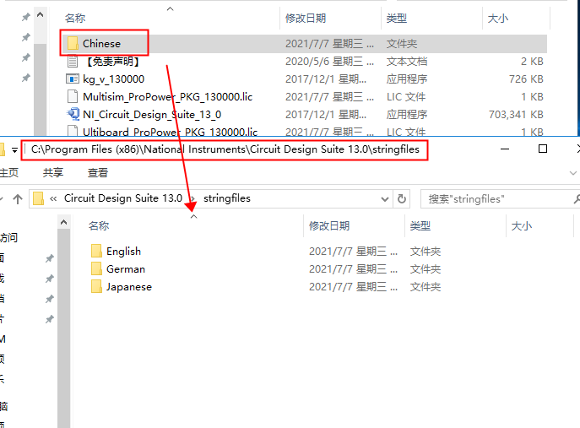The width and height of the screenshot is (580, 428).
Task: Select the kg_v_130000 application icon
Action: (x=73, y=79)
